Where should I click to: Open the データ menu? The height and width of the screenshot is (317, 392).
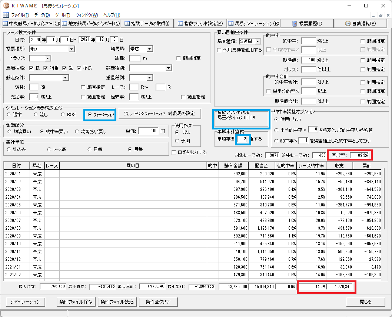coord(42,15)
